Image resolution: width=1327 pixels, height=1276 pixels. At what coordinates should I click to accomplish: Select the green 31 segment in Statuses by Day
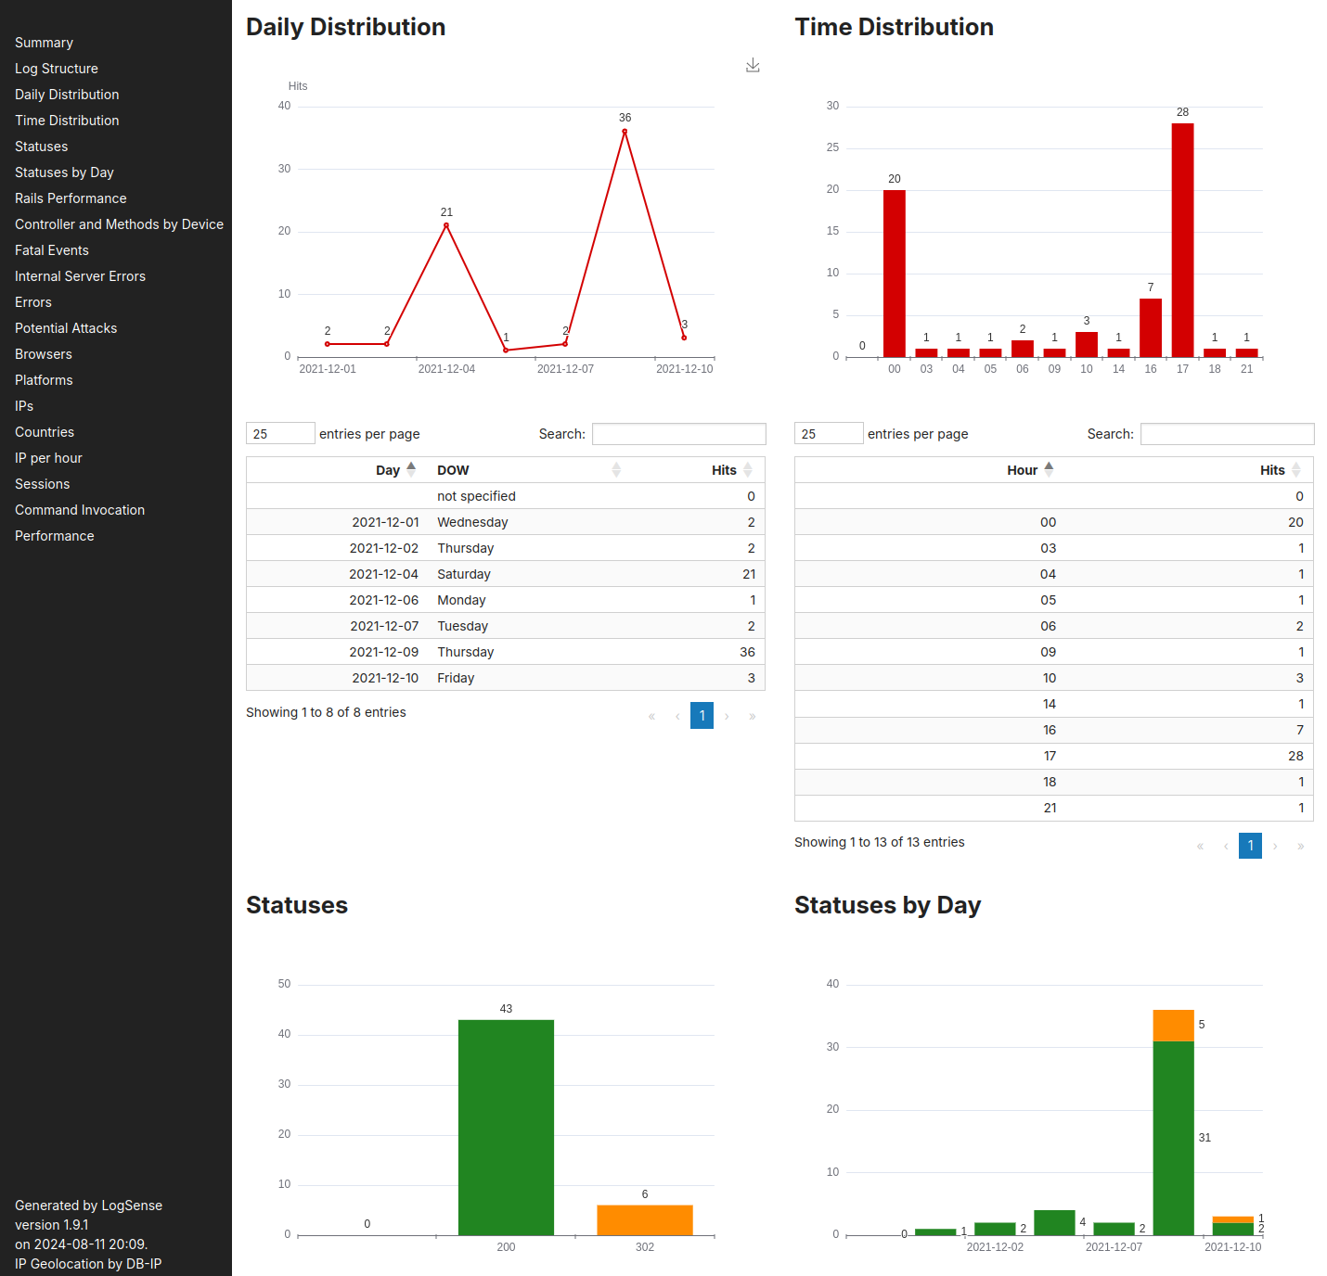[1174, 1138]
